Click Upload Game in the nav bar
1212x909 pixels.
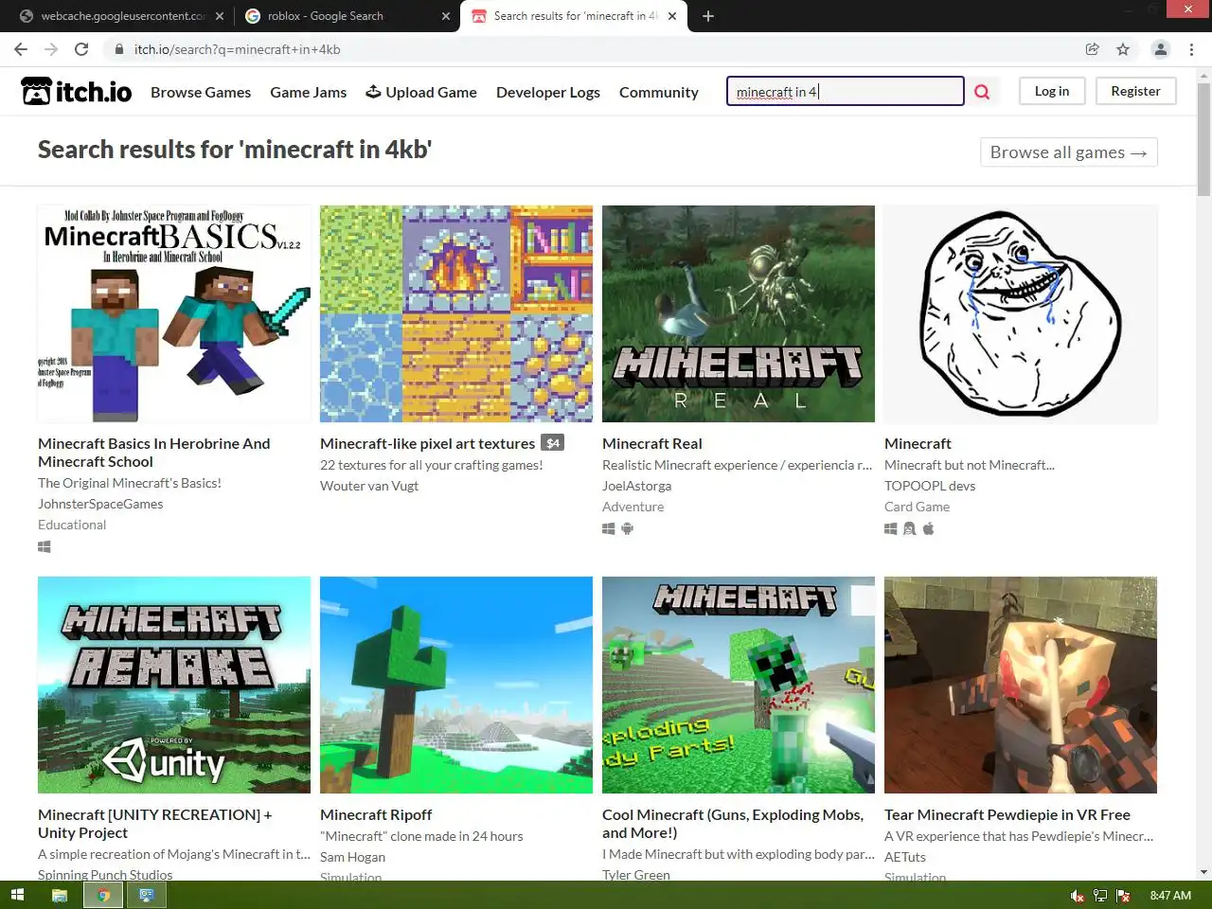(x=421, y=92)
